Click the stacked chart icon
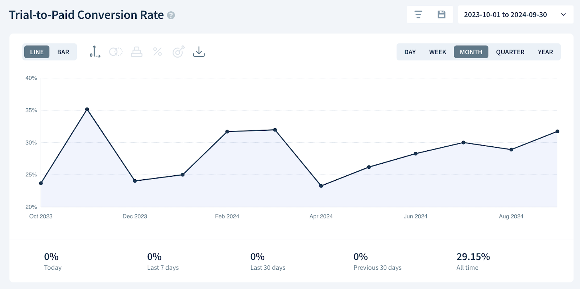 137,52
